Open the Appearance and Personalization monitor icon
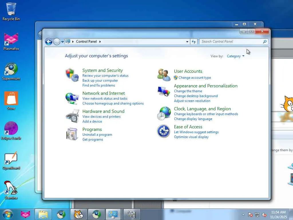 tap(164, 91)
